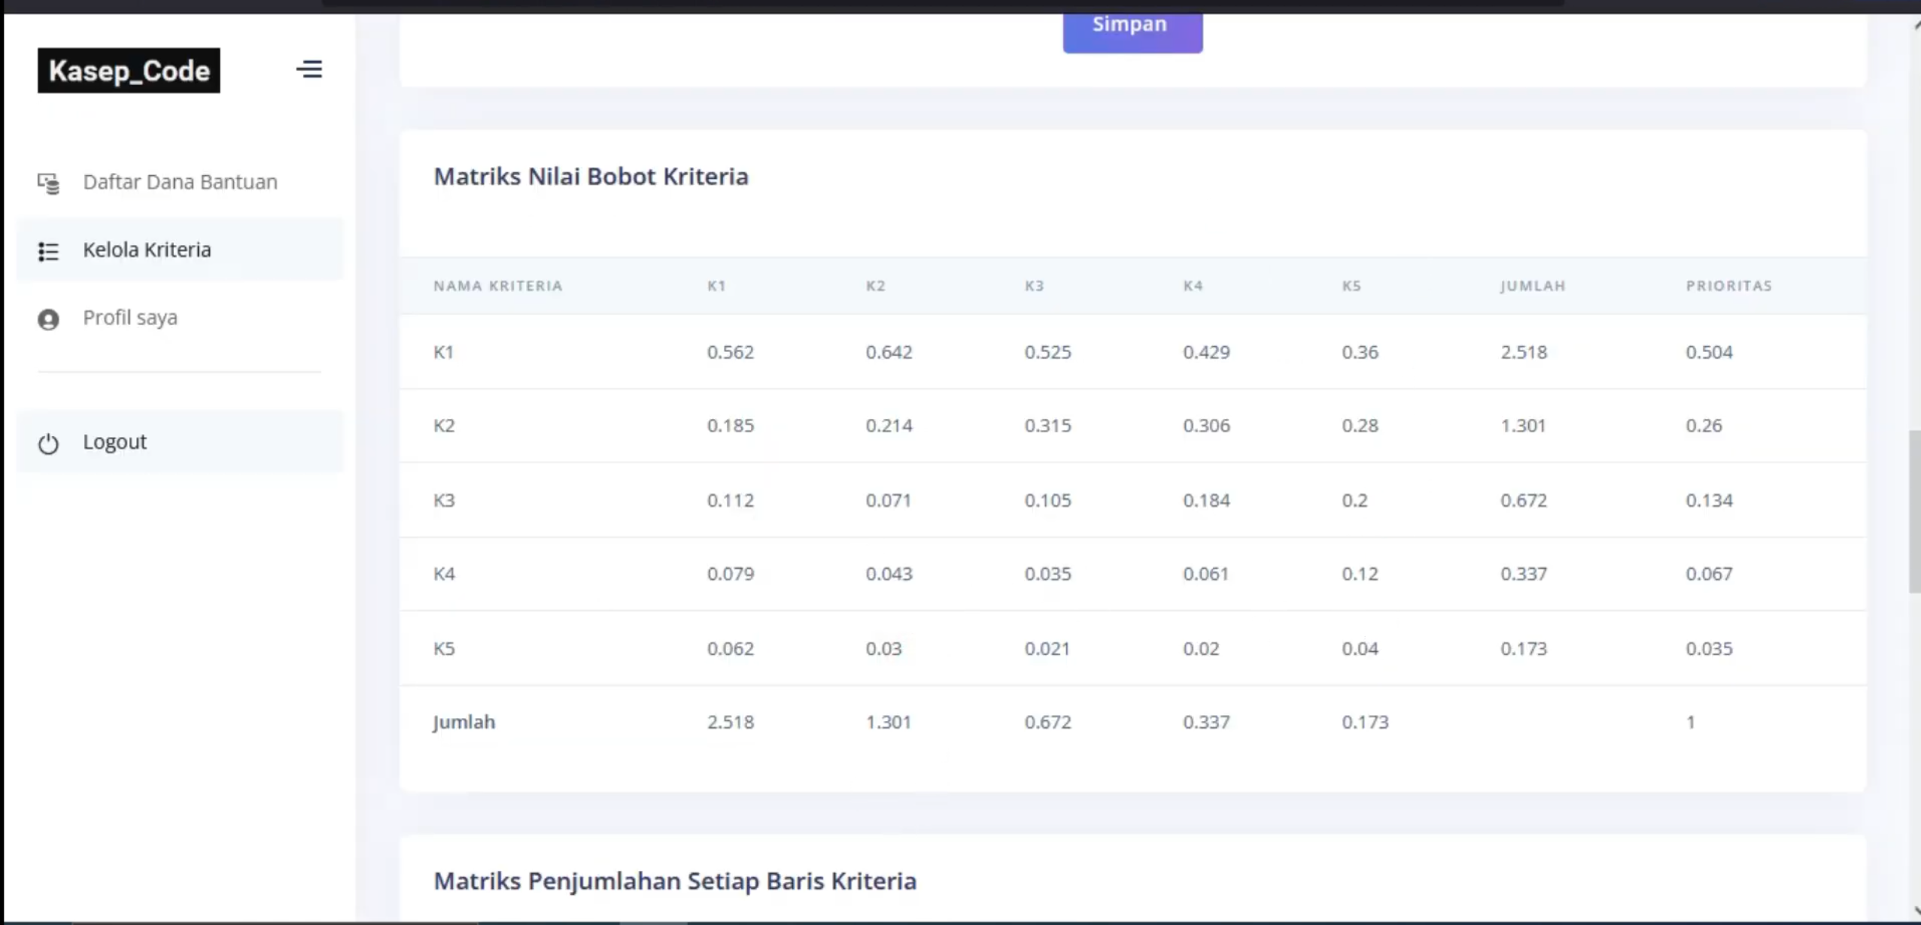
Task: Click the value 0.071 in row K3
Action: [x=888, y=500]
